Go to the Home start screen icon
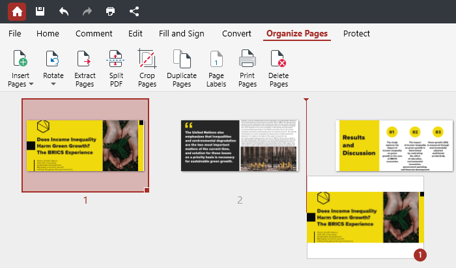This screenshot has width=456, height=268. point(17,12)
